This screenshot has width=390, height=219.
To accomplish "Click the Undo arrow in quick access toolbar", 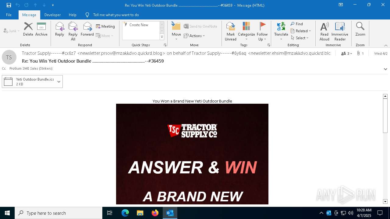I will pos(18,5).
